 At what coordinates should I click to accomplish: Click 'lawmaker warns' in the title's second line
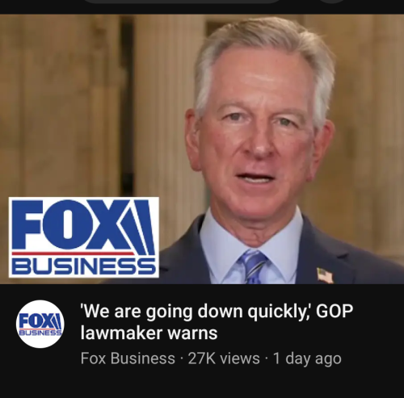pyautogui.click(x=149, y=333)
